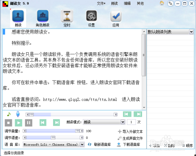Click the 刷新语音库 refresh icon
The height and width of the screenshot is (156, 196).
(x=89, y=145)
